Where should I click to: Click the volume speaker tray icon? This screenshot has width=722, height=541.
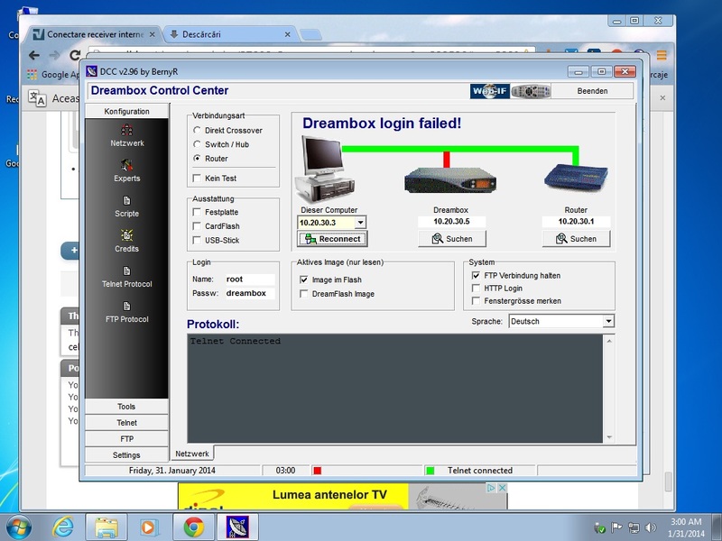(x=650, y=527)
